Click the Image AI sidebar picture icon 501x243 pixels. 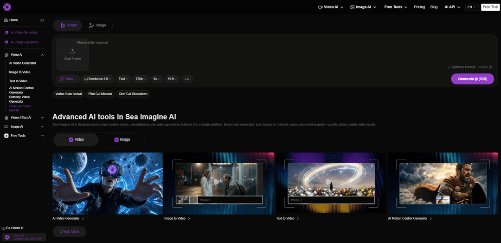coord(6,127)
